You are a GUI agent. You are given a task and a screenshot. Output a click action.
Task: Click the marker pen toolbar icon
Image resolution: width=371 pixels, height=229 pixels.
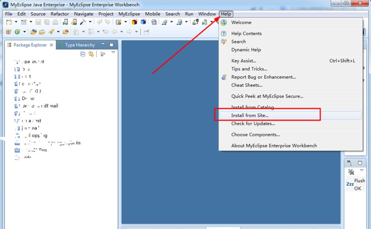(51, 31)
